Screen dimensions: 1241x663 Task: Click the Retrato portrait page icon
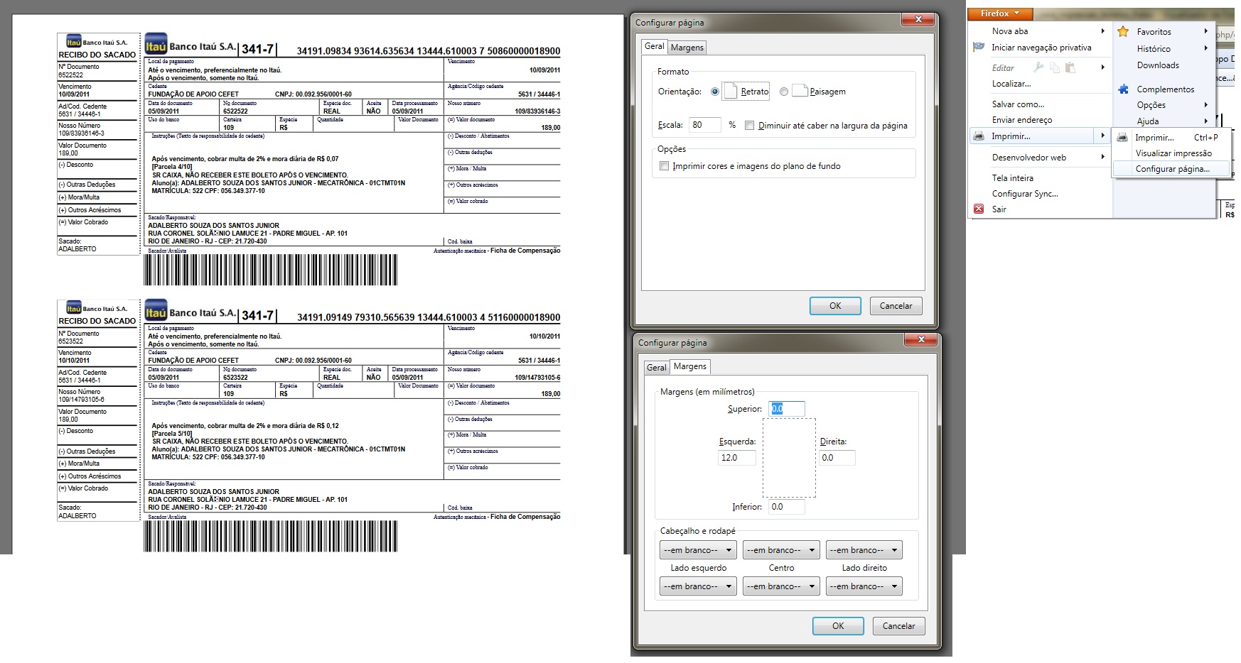731,92
